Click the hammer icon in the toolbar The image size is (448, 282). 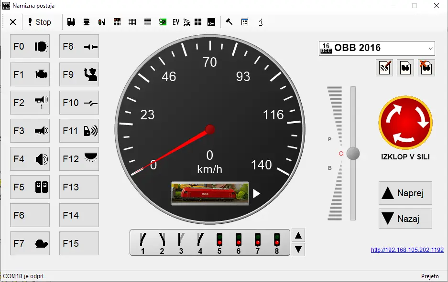[x=229, y=22]
